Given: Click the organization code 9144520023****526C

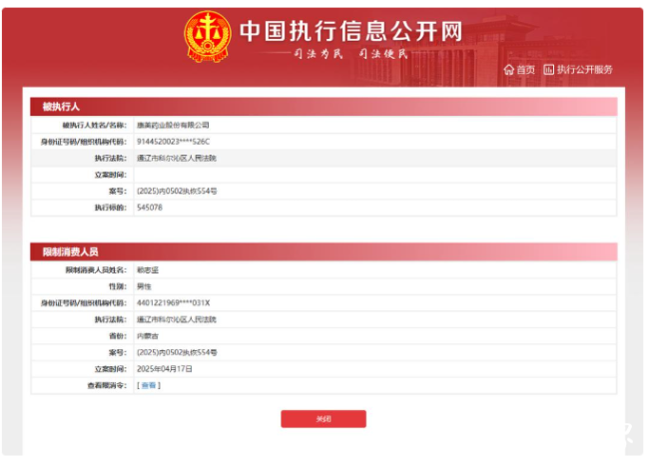Looking at the screenshot, I should 173,142.
